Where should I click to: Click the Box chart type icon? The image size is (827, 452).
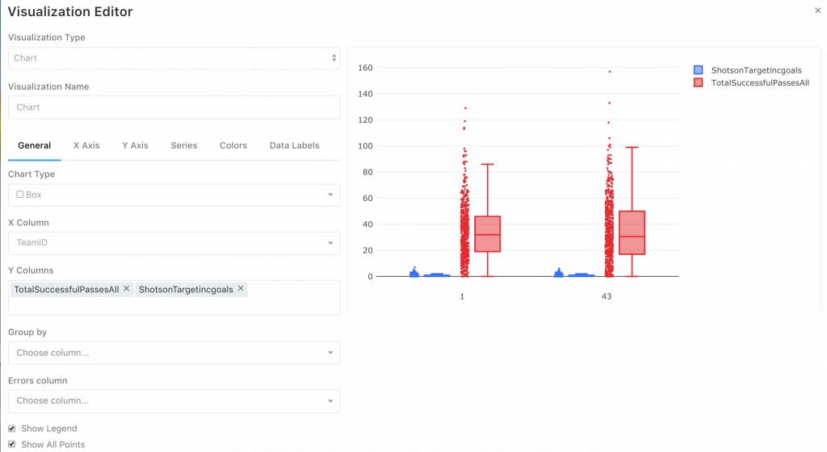[20, 195]
